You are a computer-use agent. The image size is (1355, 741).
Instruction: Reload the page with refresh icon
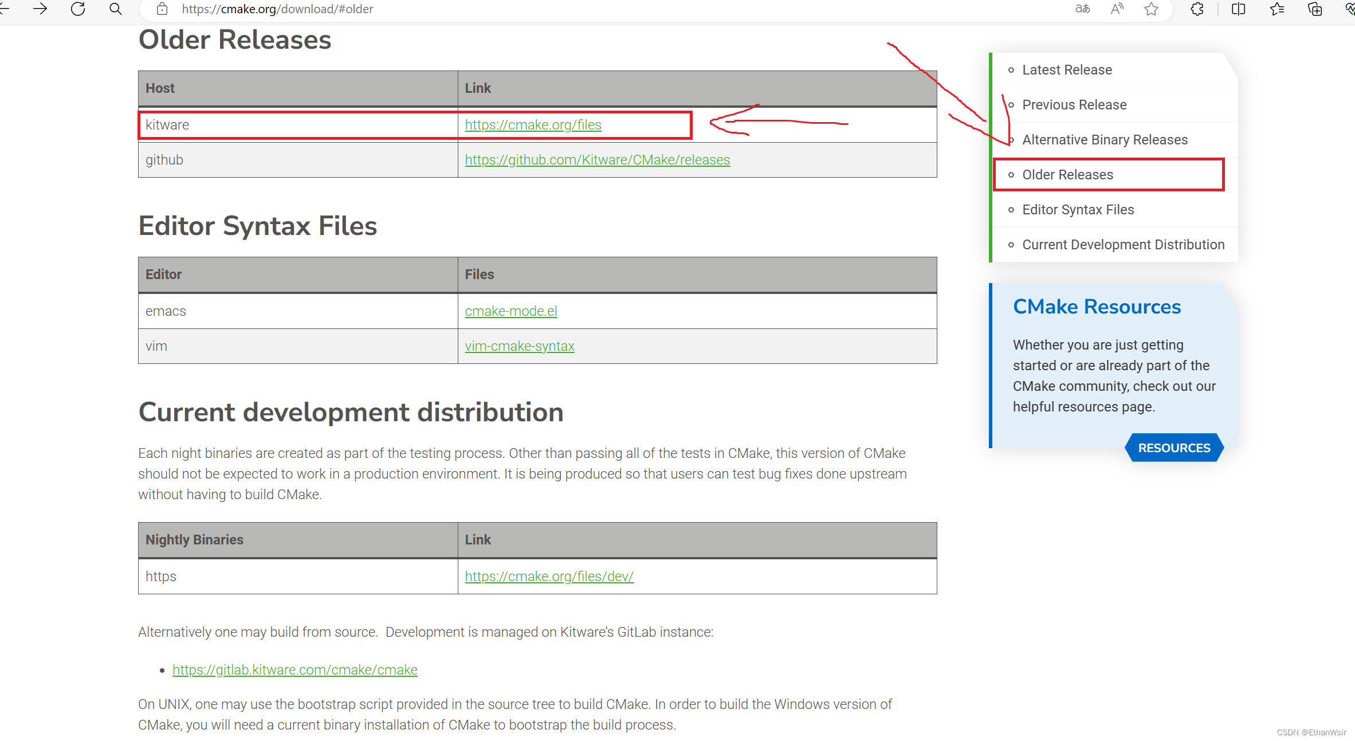[x=78, y=9]
